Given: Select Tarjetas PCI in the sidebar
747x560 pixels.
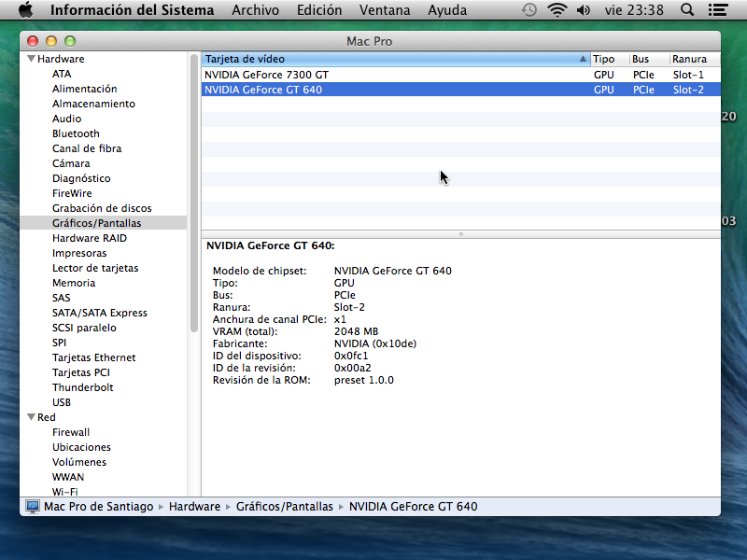Looking at the screenshot, I should tap(81, 372).
